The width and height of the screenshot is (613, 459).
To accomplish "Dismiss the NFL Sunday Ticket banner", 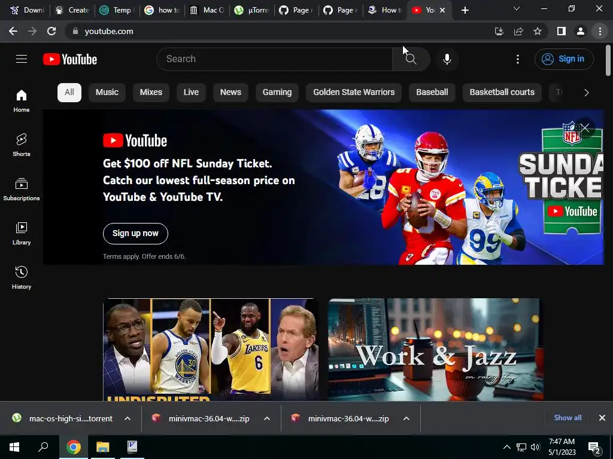I will [x=585, y=128].
